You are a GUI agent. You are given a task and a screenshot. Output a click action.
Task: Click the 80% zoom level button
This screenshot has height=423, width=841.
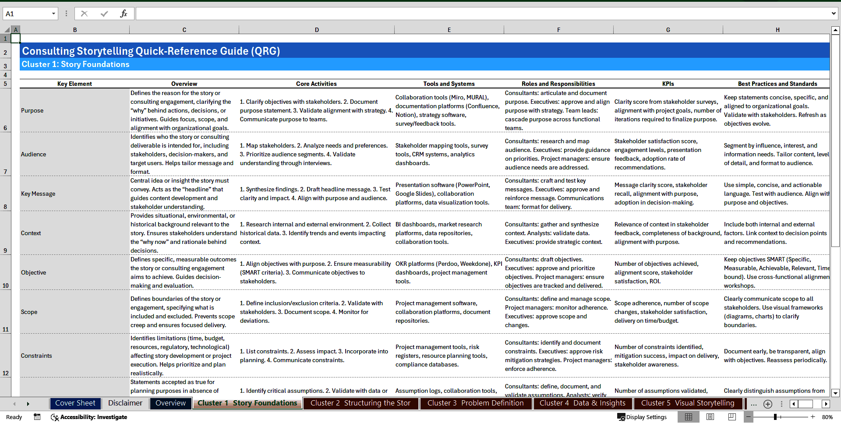827,417
